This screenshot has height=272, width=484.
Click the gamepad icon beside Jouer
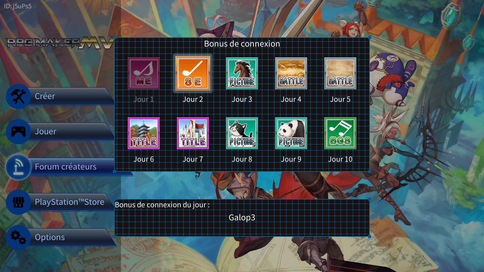click(x=18, y=131)
